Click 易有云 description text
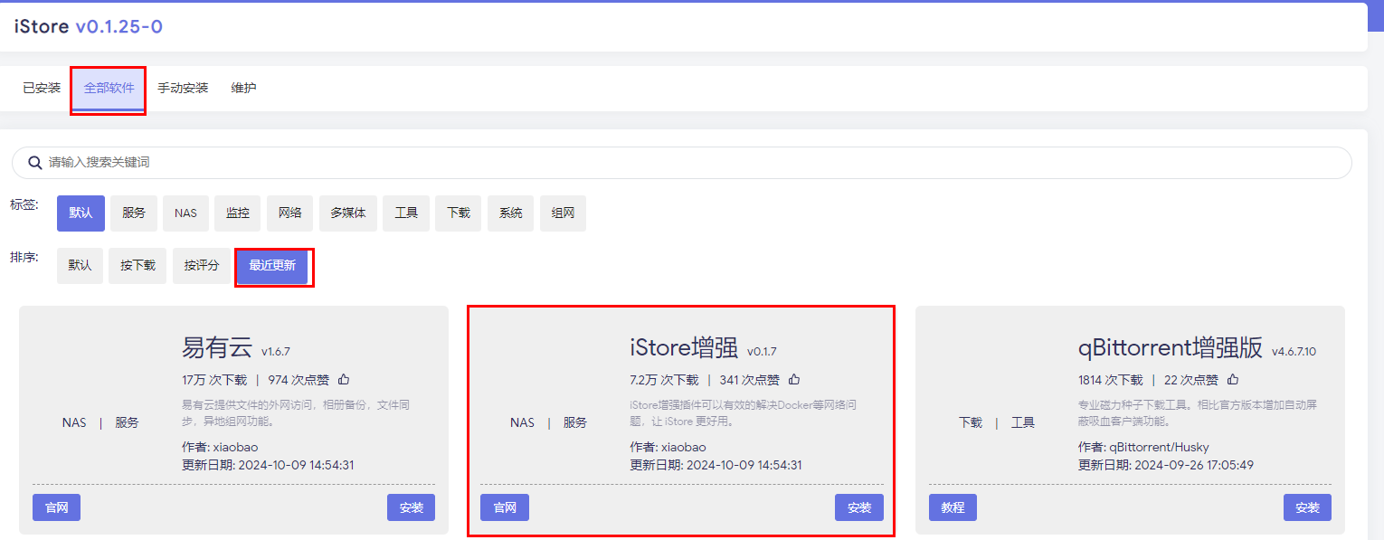 tap(296, 413)
